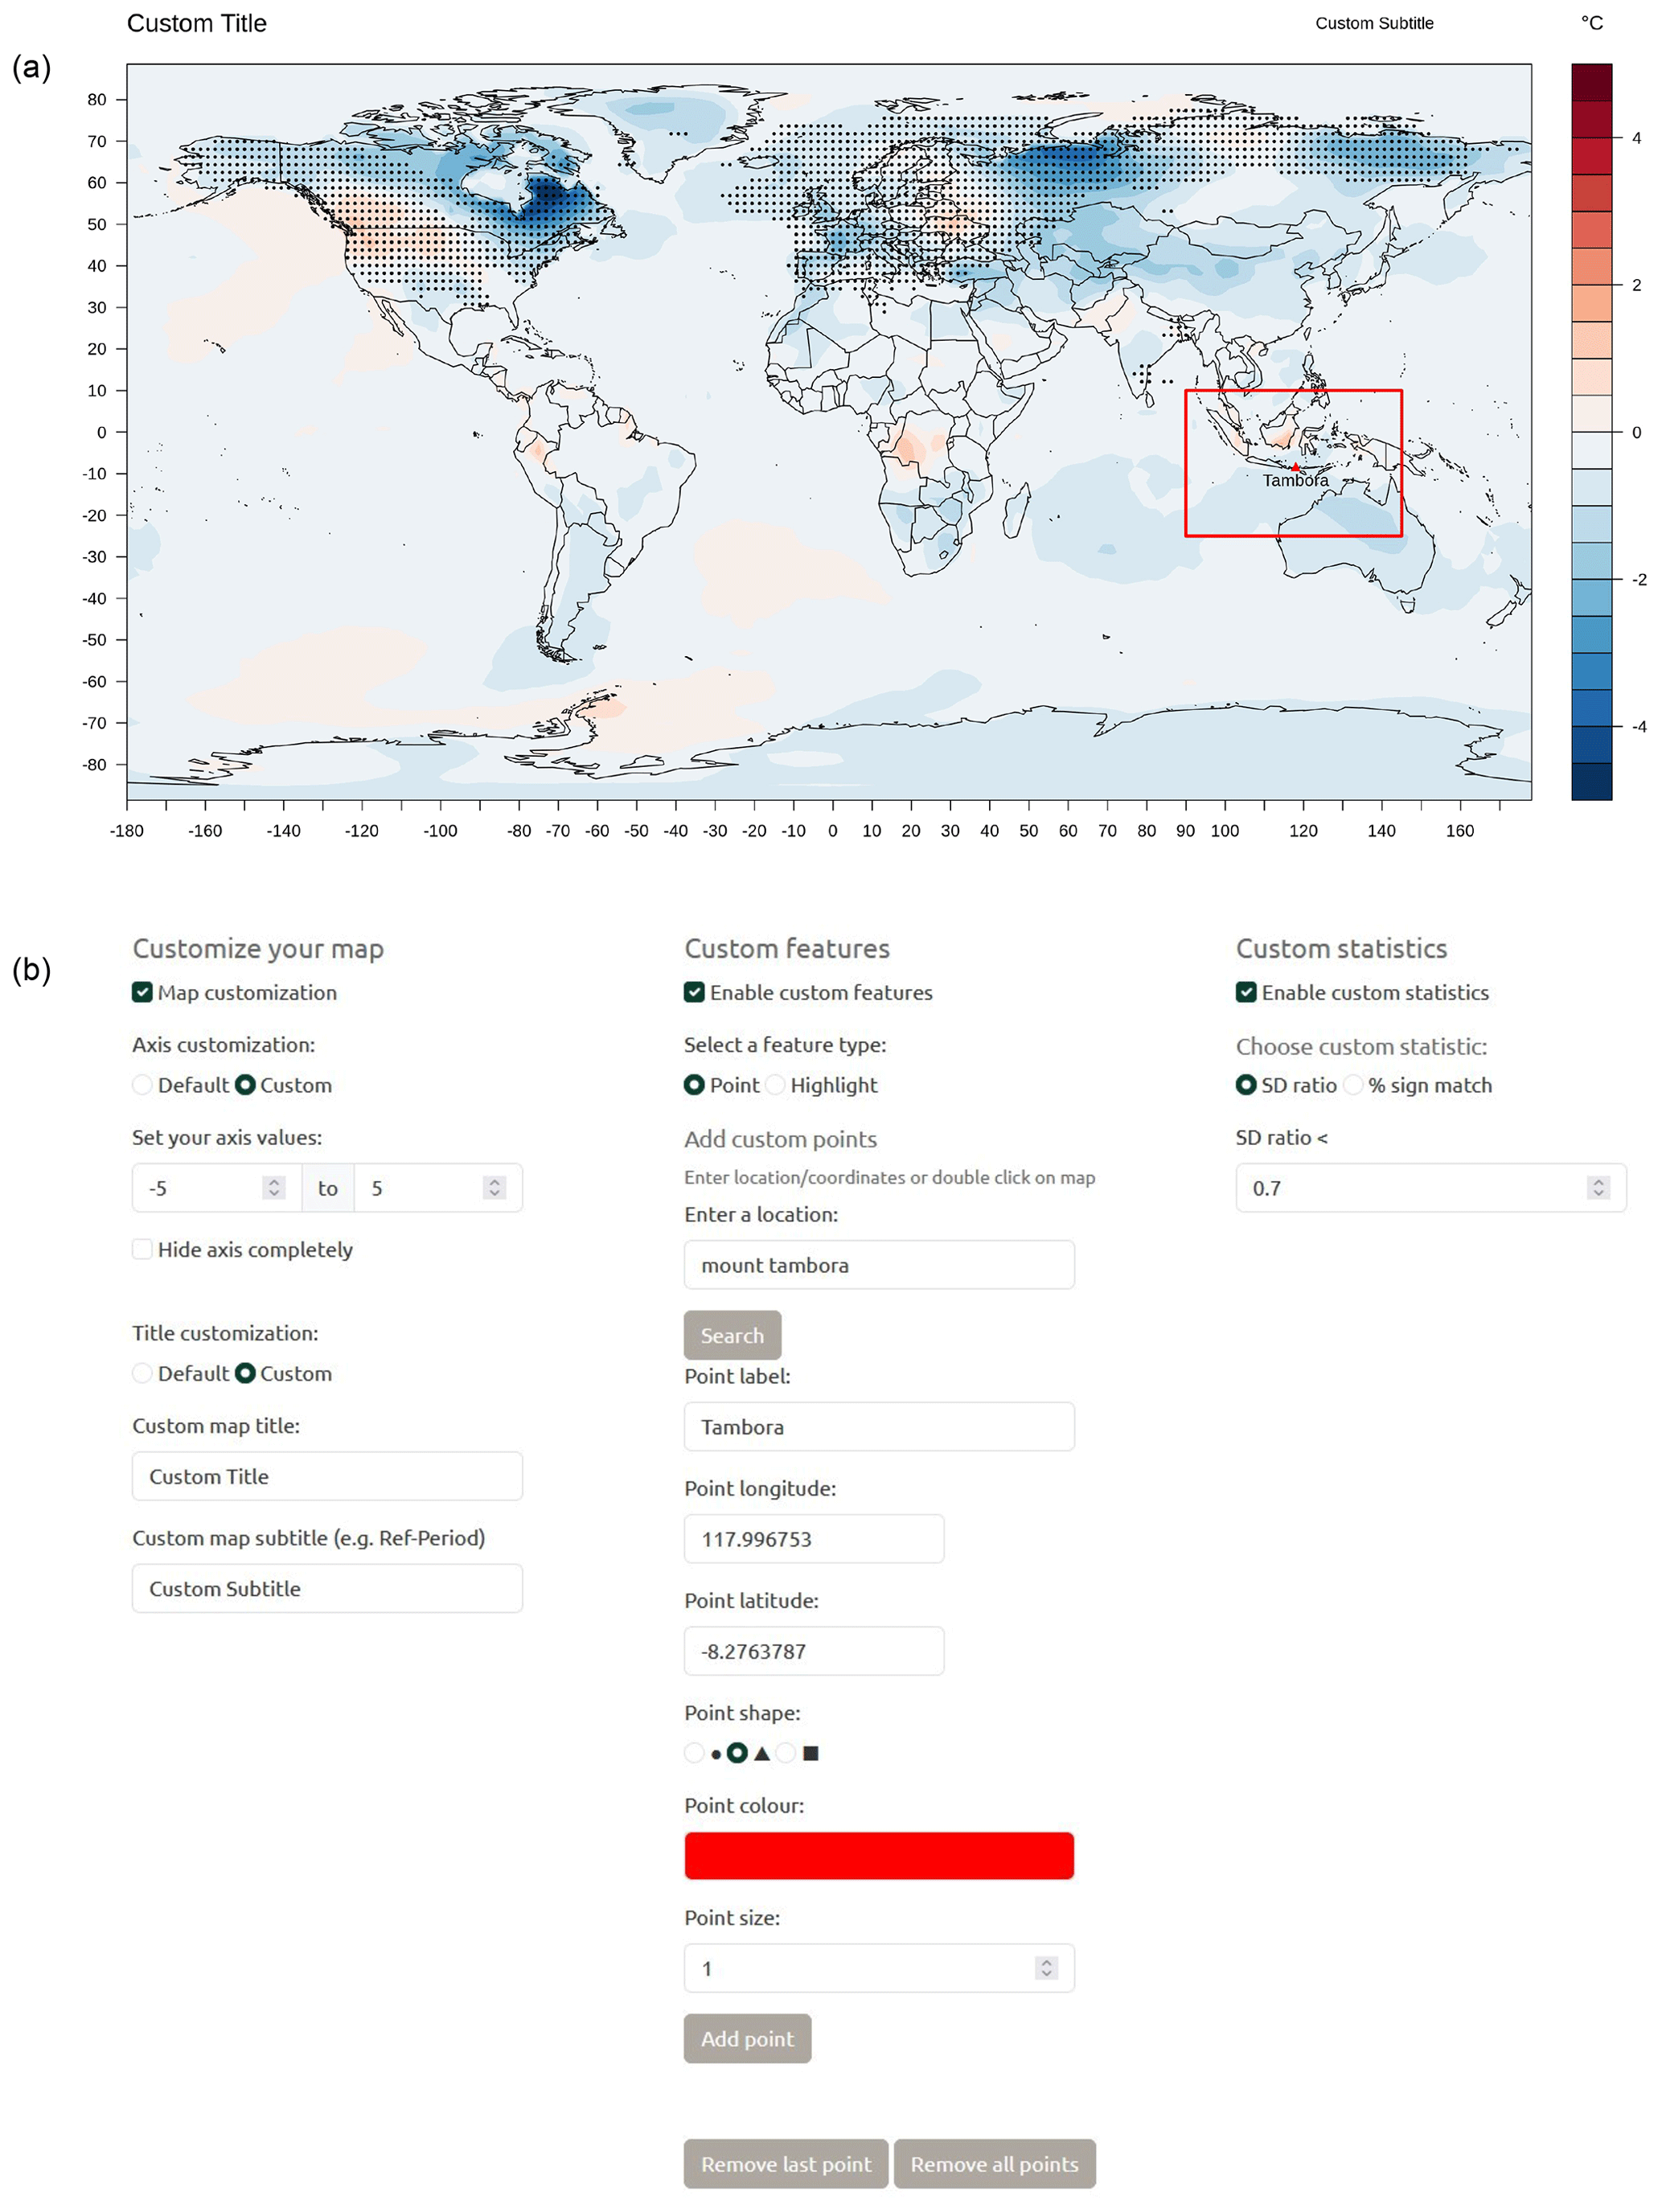
Task: Click stepper arrows on axis maximum 5 field
Action: tap(494, 1187)
